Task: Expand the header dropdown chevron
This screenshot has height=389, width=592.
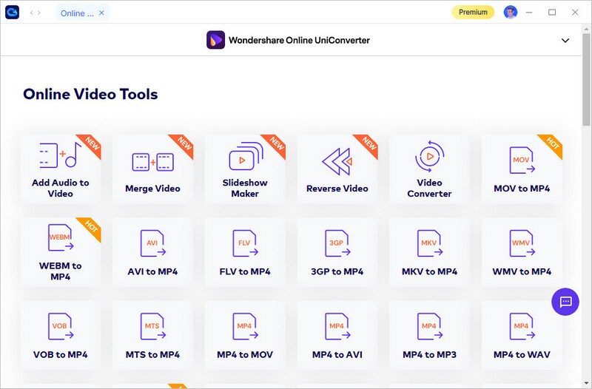Action: click(565, 41)
